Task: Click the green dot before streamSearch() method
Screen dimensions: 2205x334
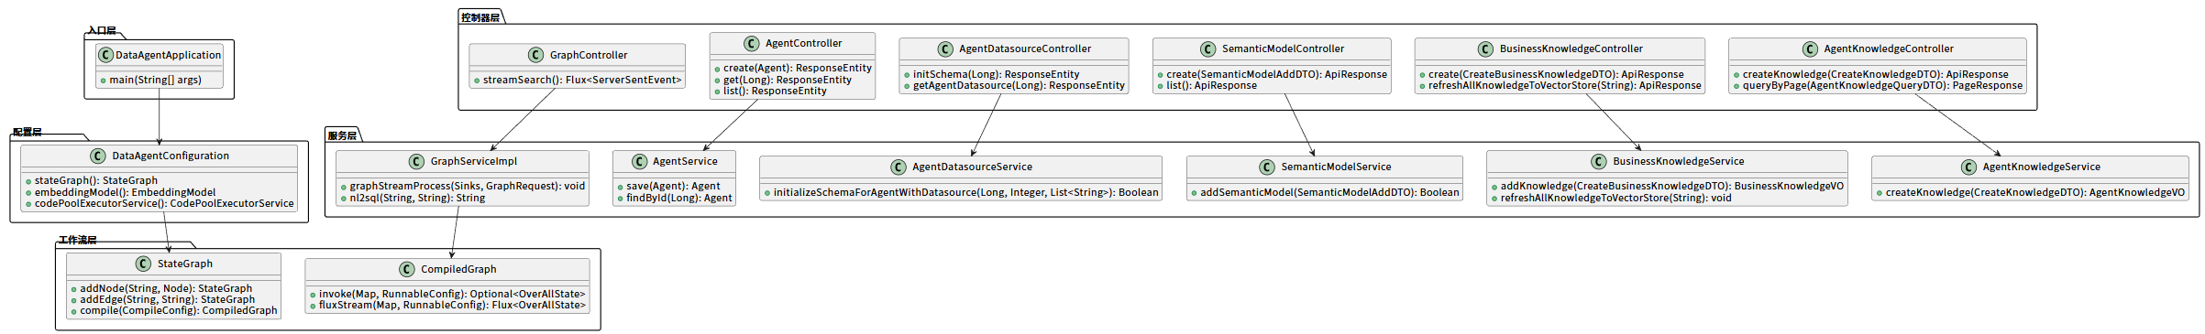Action: pyautogui.click(x=477, y=81)
